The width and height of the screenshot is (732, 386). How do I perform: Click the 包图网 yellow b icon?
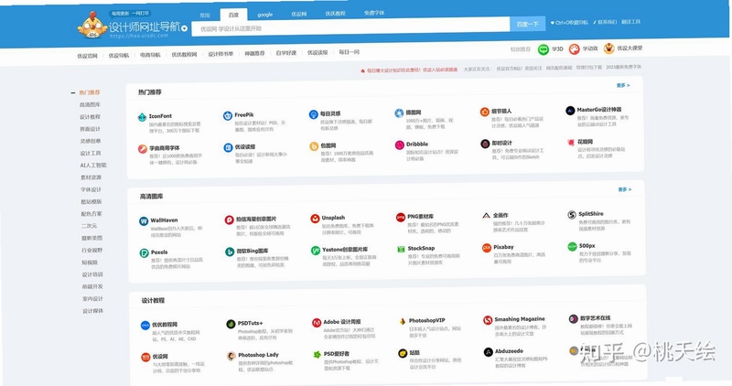[x=314, y=146]
